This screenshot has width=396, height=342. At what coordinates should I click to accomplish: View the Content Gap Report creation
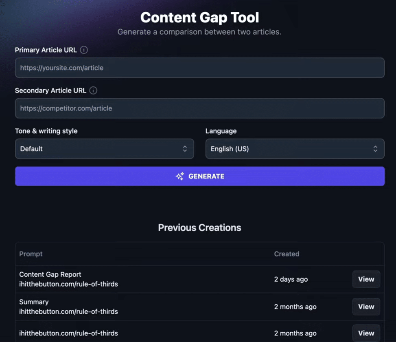(x=366, y=279)
